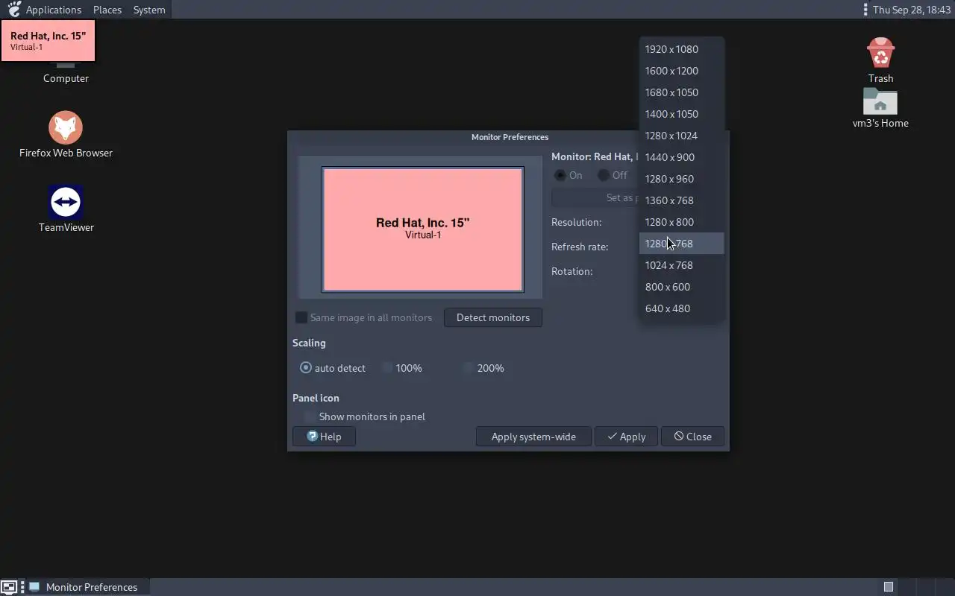Open the Computer desktop icon
The width and height of the screenshot is (955, 596).
click(x=66, y=73)
